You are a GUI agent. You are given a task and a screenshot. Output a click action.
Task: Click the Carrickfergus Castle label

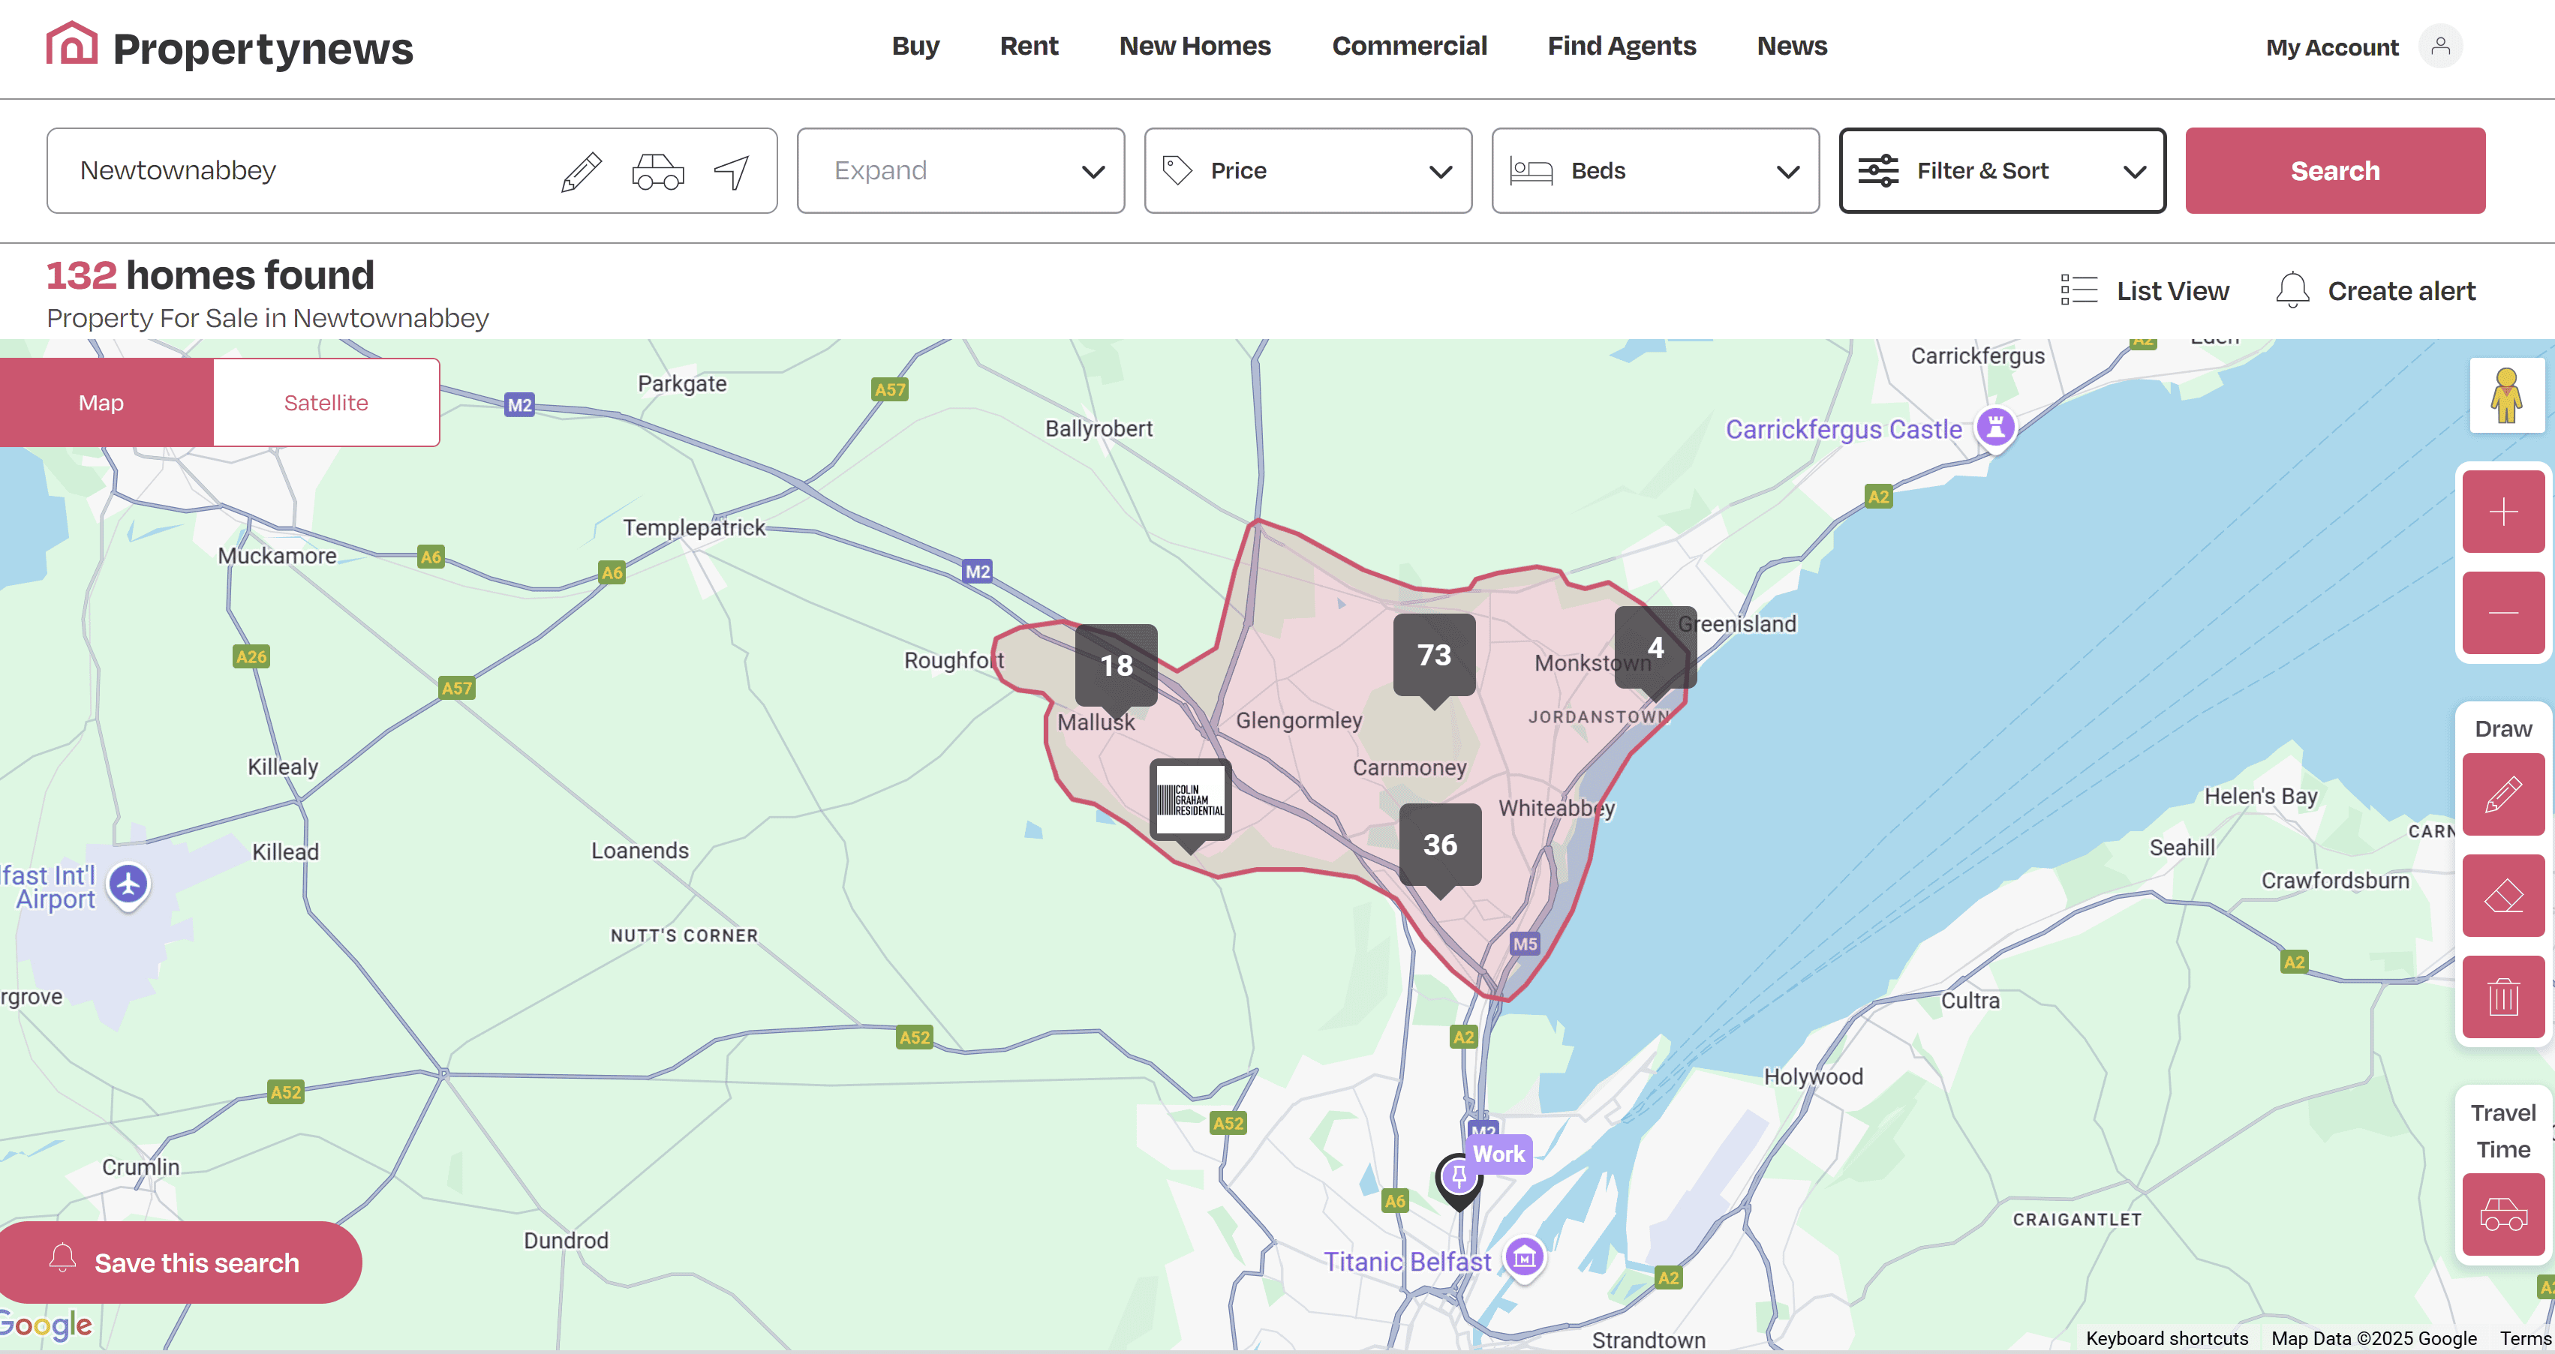1843,429
